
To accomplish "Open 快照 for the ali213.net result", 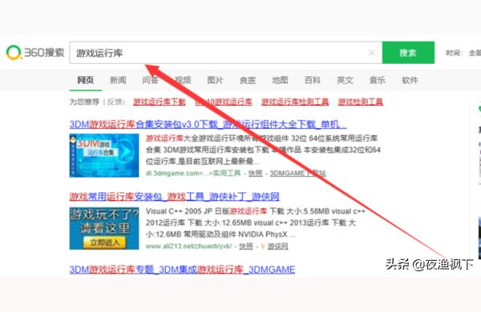I will (x=246, y=246).
